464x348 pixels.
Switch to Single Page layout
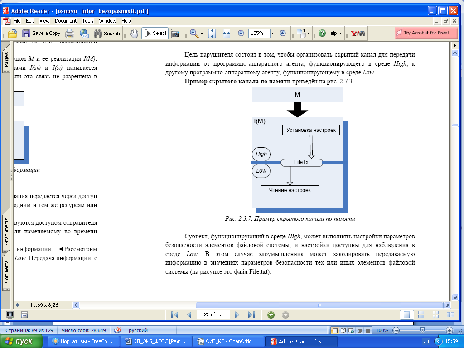(x=406, y=315)
